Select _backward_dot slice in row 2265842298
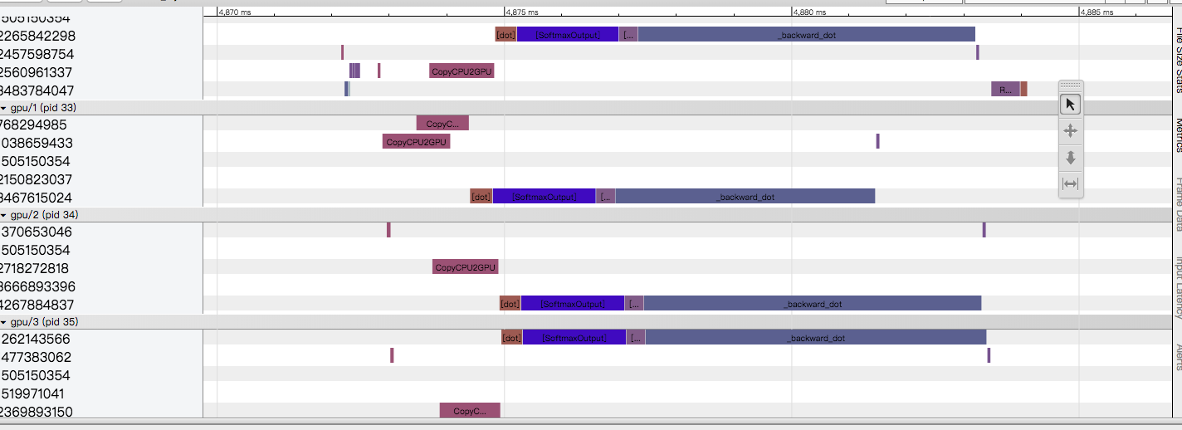Image resolution: width=1182 pixels, height=430 pixels. point(806,34)
